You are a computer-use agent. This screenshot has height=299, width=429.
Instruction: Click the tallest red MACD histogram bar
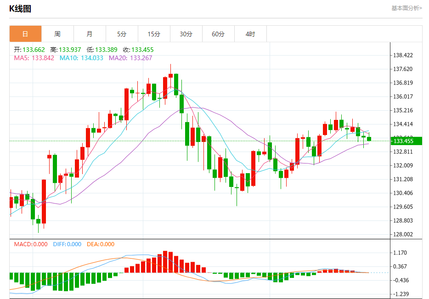click(x=165, y=262)
